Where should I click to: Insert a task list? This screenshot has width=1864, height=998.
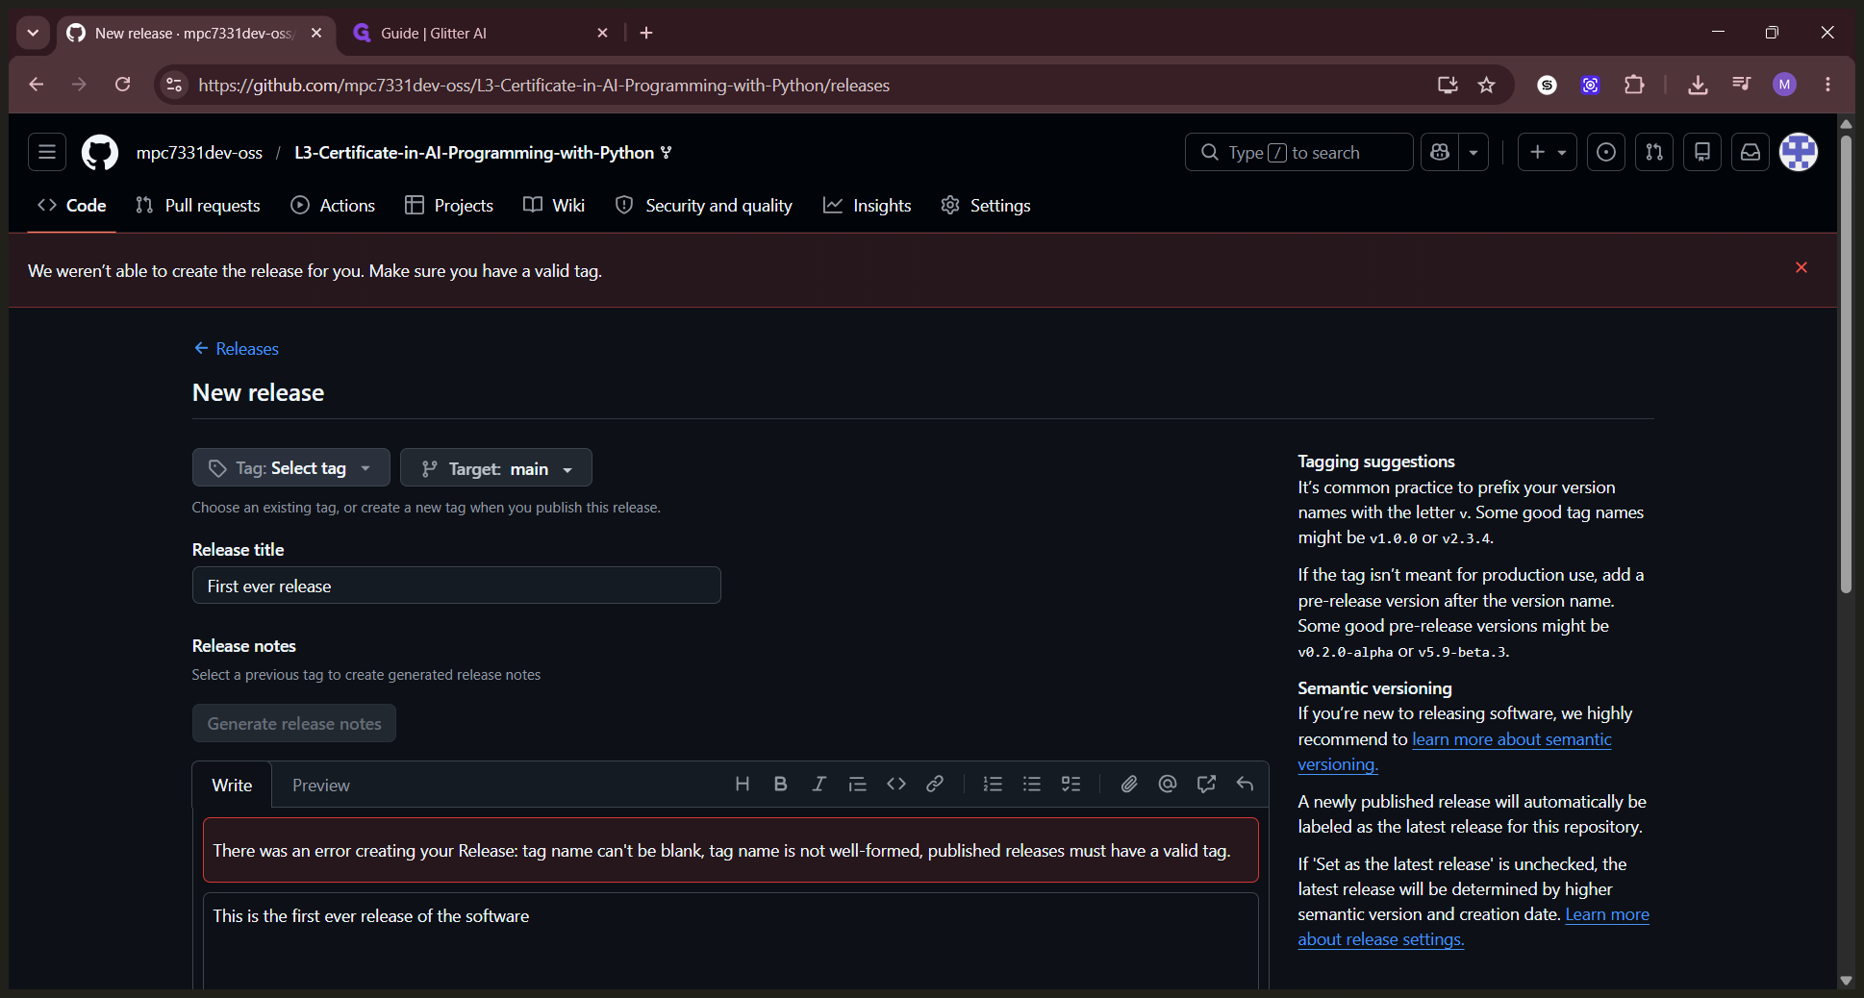click(x=1071, y=784)
